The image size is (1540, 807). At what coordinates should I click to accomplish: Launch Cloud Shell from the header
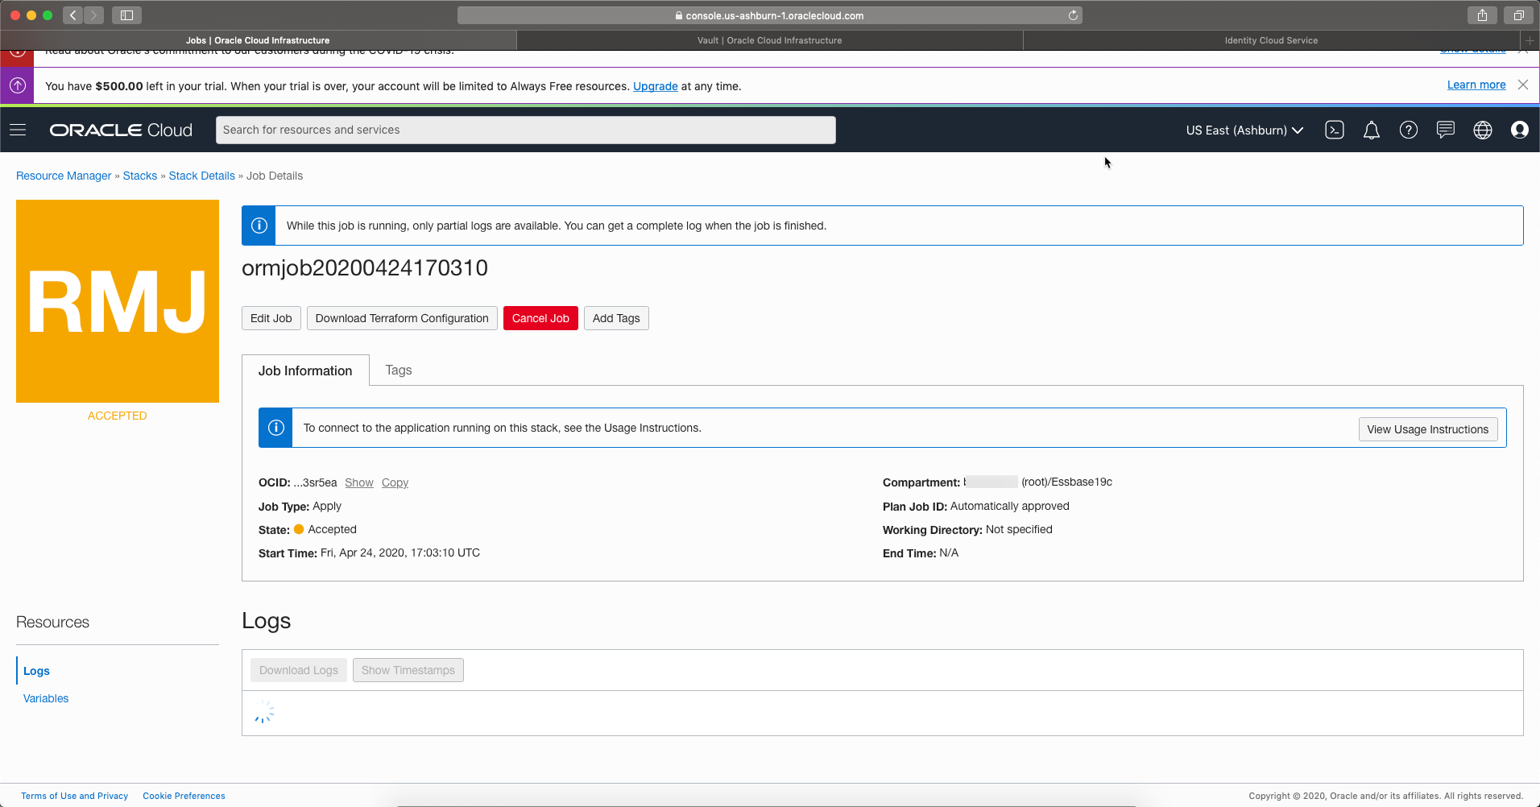(x=1334, y=130)
